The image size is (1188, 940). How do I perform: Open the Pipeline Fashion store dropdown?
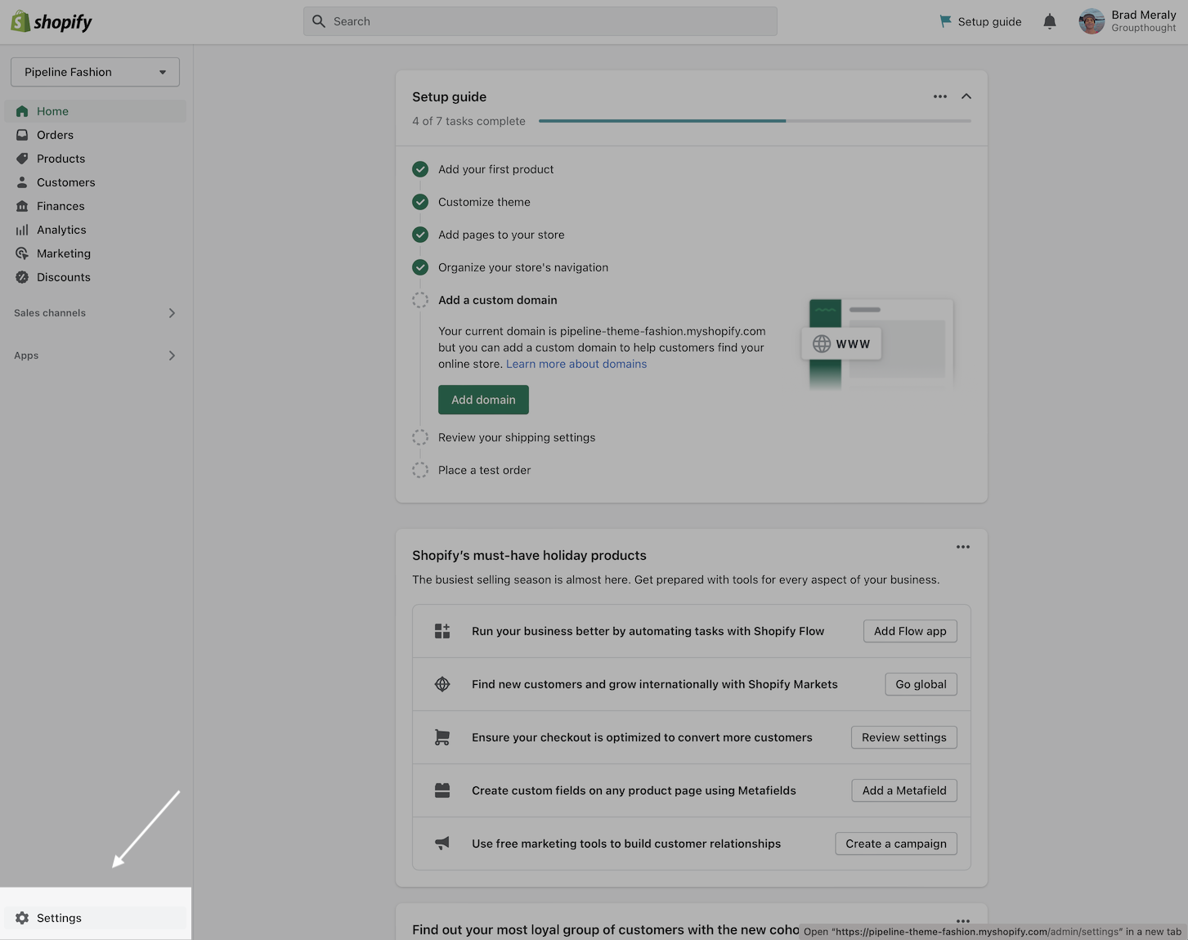coord(95,72)
